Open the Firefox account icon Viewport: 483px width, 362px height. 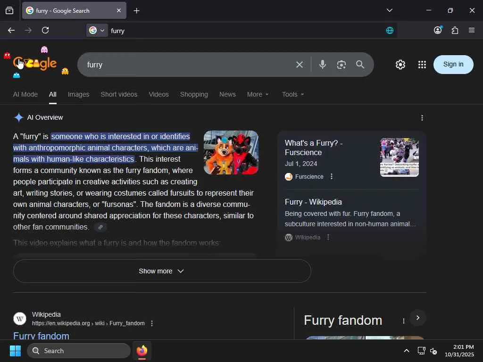(x=438, y=30)
